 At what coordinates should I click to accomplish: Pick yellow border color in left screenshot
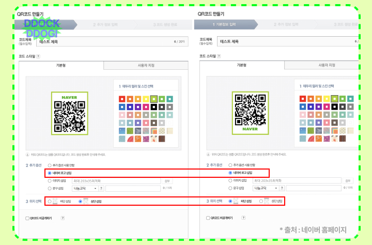pos(146,99)
